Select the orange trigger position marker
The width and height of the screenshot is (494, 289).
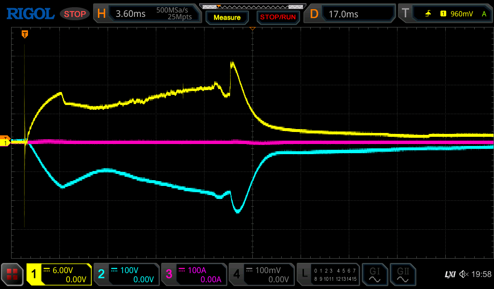click(x=25, y=34)
